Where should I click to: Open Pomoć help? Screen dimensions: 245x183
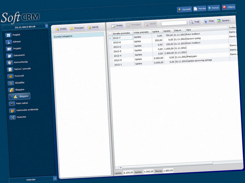(x=214, y=8)
